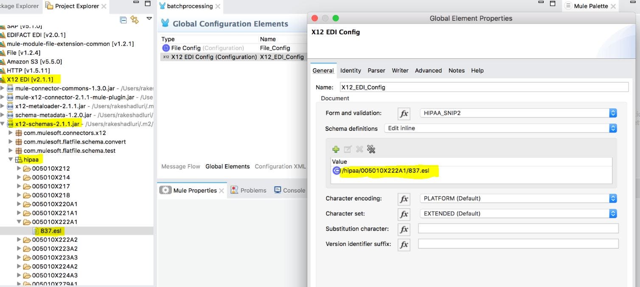
Task: Switch to Message Flow editor view
Action: pos(181,166)
